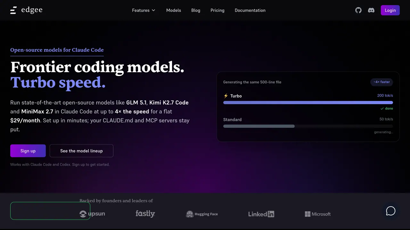Click 'Generating the same 500-line file' text
Image resolution: width=410 pixels, height=230 pixels.
click(252, 82)
